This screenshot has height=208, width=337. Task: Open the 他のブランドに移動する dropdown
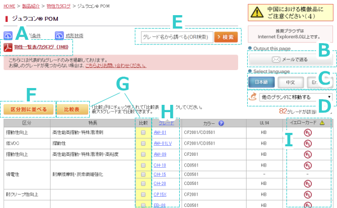click(x=296, y=97)
